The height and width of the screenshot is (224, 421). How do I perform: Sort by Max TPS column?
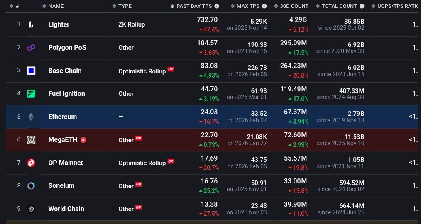coord(245,6)
